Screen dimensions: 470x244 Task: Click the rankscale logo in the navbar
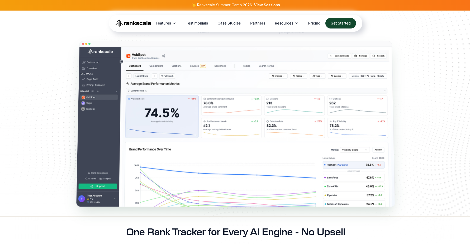tap(133, 23)
